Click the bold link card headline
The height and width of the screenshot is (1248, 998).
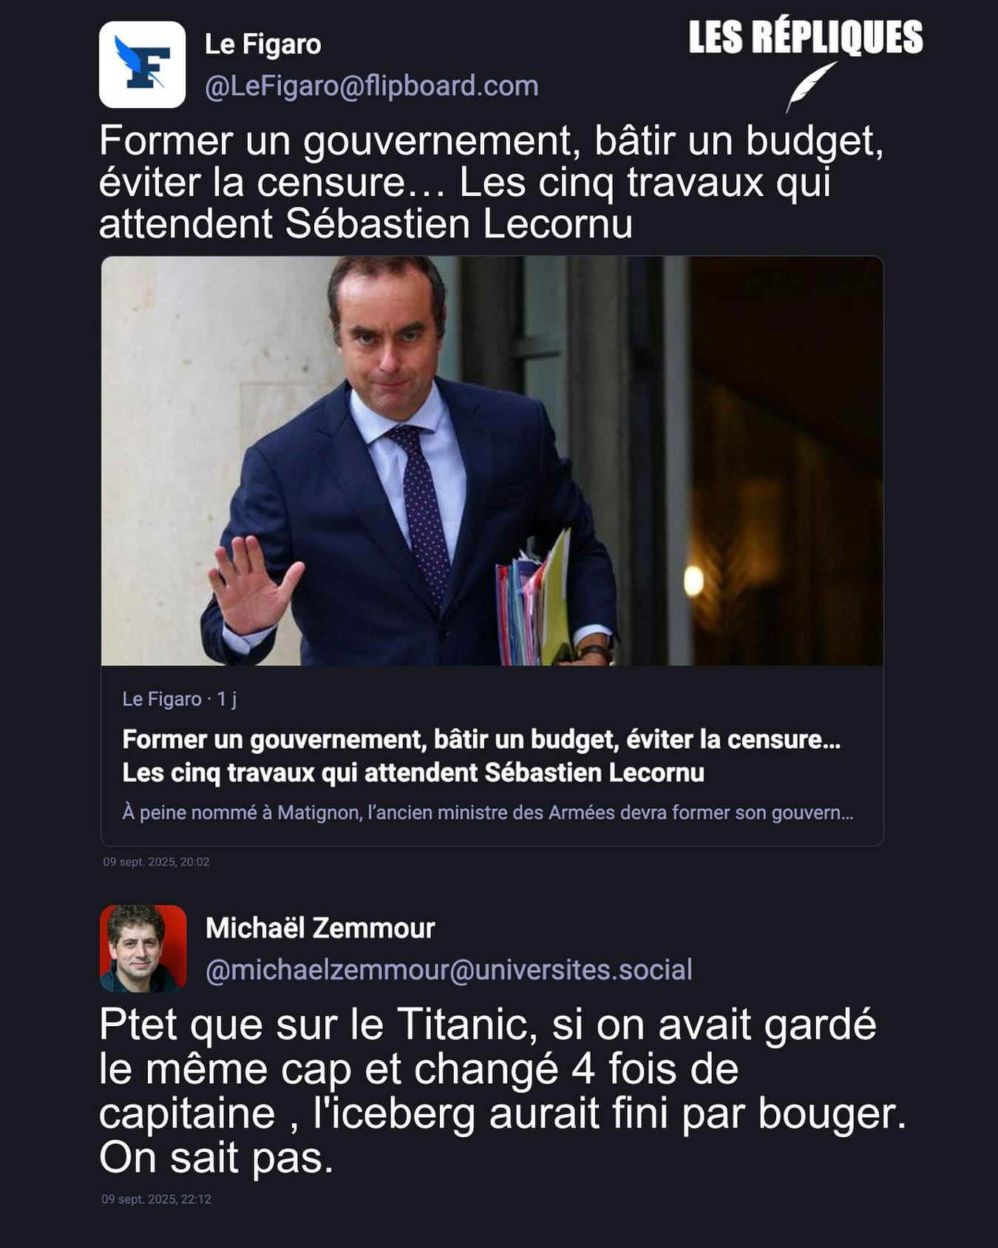point(481,756)
